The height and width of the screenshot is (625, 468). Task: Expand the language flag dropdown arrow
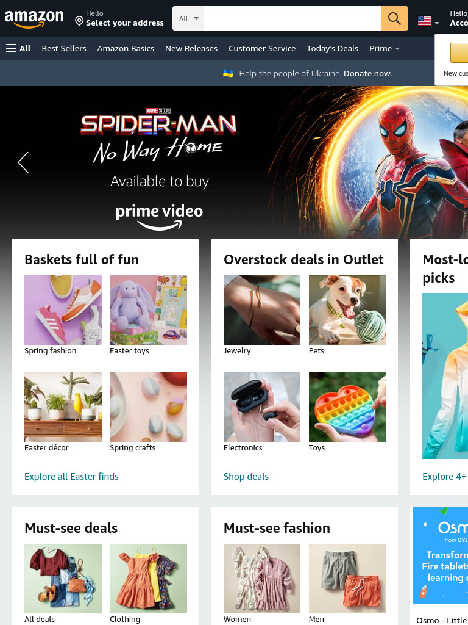(437, 23)
